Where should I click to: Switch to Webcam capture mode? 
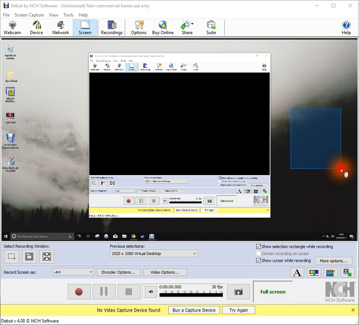[x=12, y=28]
